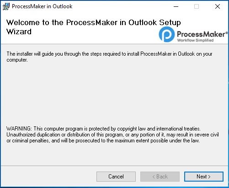229x188 pixels.
Task: Click the word Wizard in the heading
Action: 19,31
